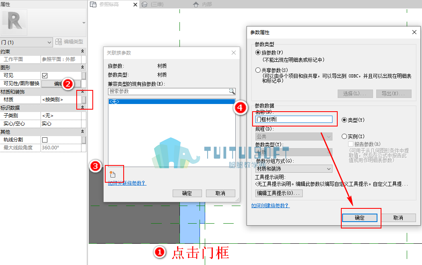Click the new parameter icon in 关联族参数 dialog
Screen dimensions: 422x265
pos(112,174)
